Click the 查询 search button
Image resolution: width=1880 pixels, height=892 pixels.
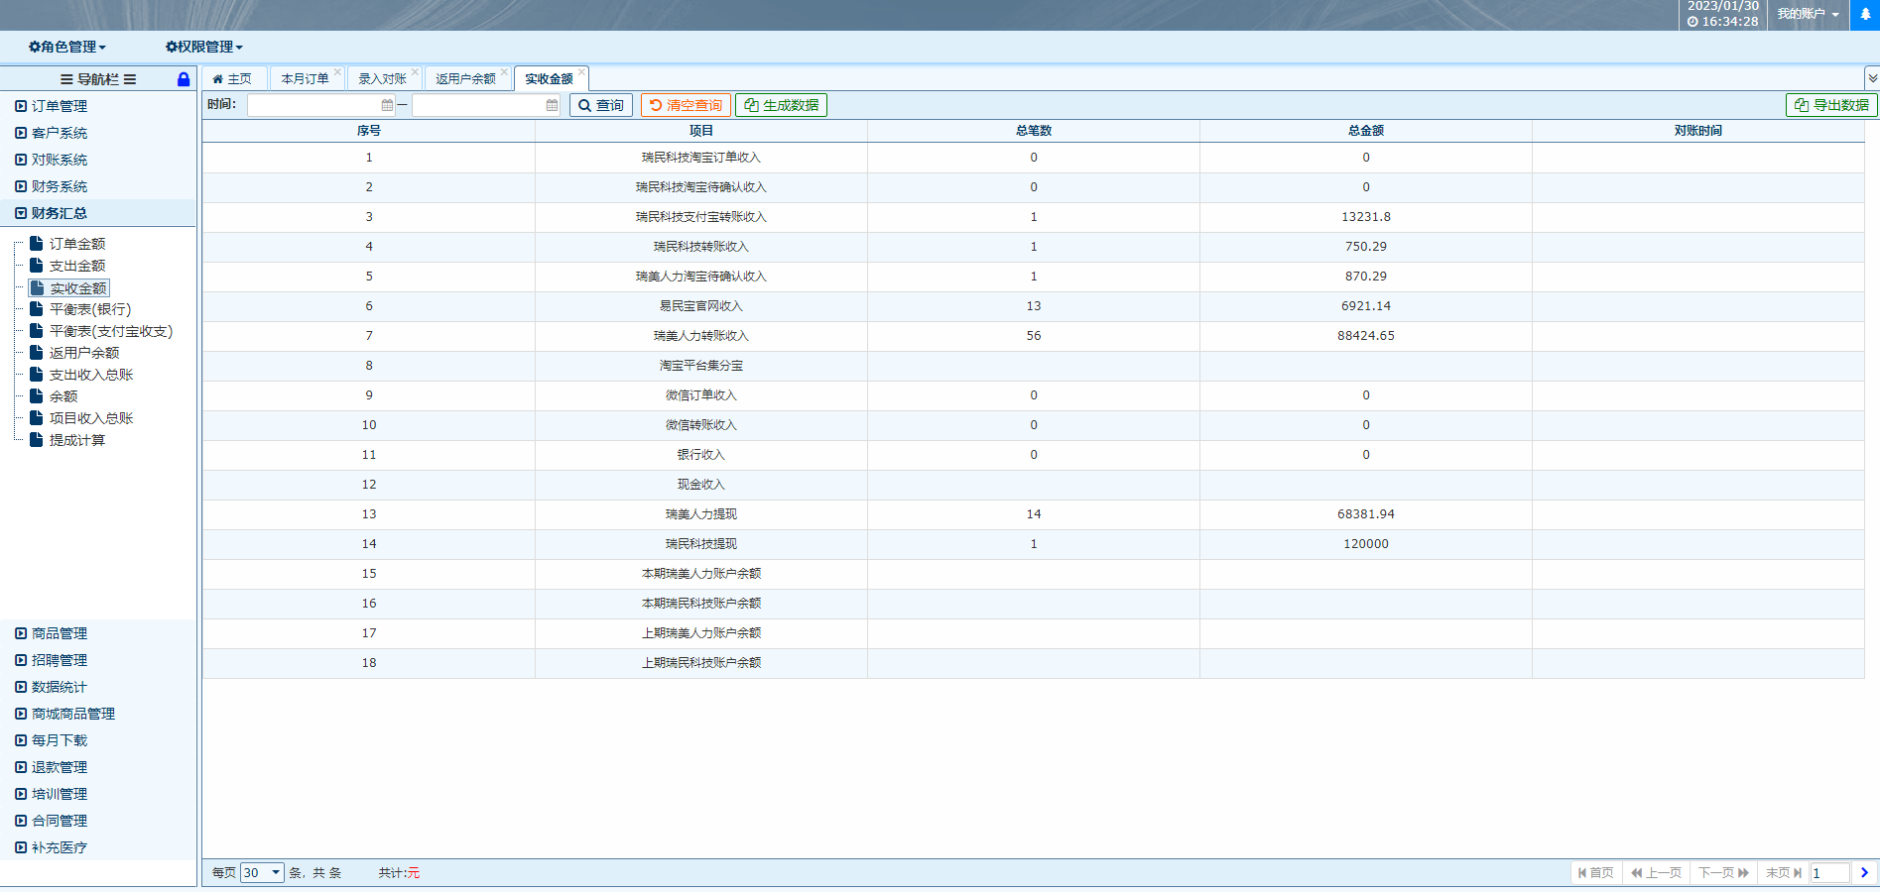[601, 105]
